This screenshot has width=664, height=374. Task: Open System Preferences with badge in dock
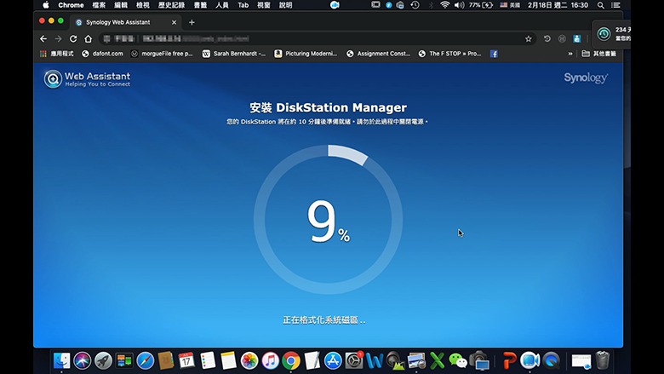(353, 360)
